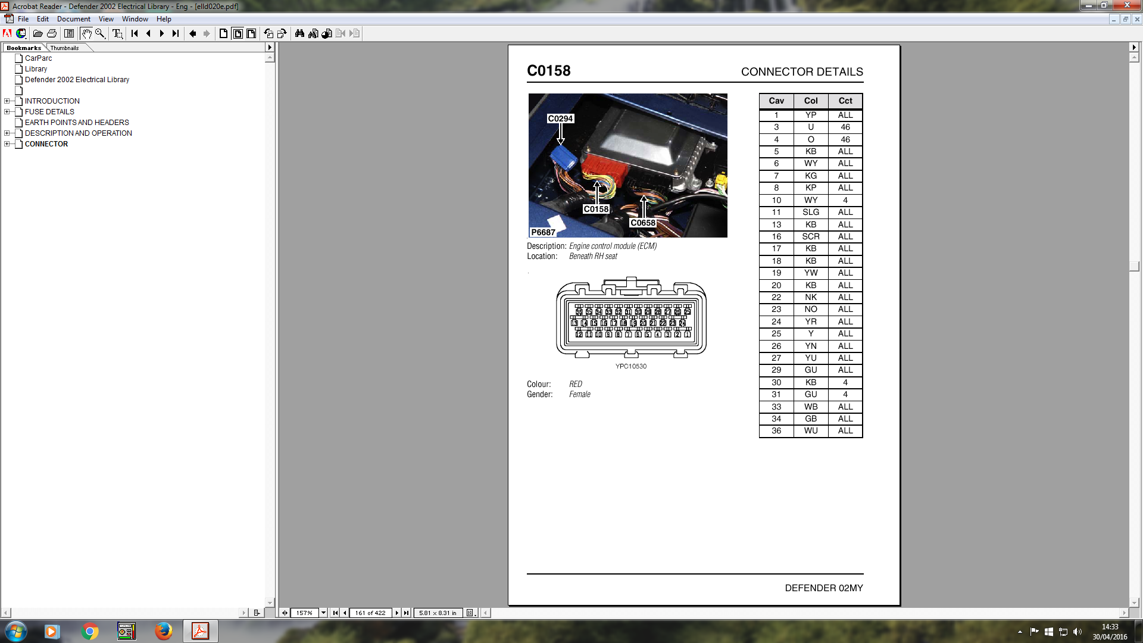The width and height of the screenshot is (1143, 643).
Task: Click the 5.81 x 8.31 in page size box
Action: coord(438,613)
